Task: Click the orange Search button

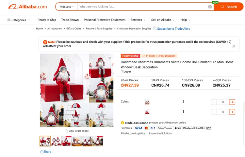Action: click(229, 7)
